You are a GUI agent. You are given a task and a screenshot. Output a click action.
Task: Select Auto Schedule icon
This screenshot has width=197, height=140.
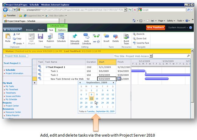(x=86, y=36)
